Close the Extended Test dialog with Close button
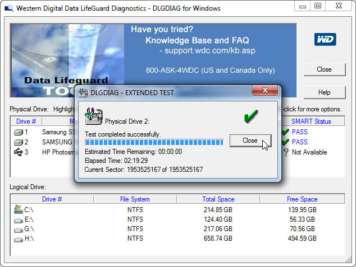 (250, 140)
